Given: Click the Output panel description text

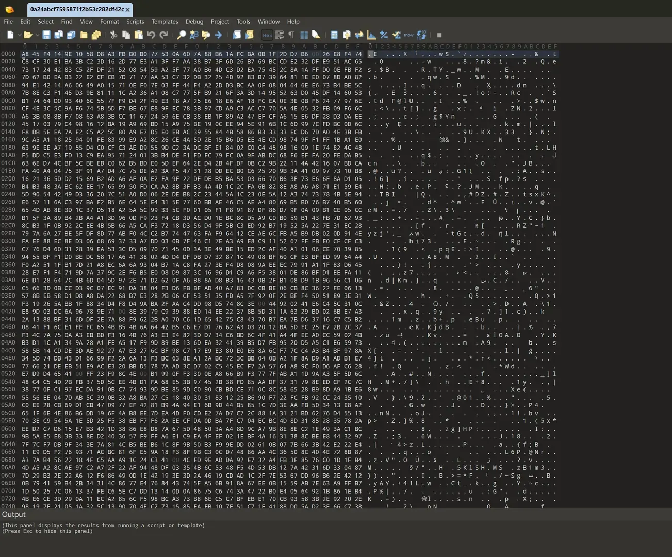Looking at the screenshot, I should 103,528.
